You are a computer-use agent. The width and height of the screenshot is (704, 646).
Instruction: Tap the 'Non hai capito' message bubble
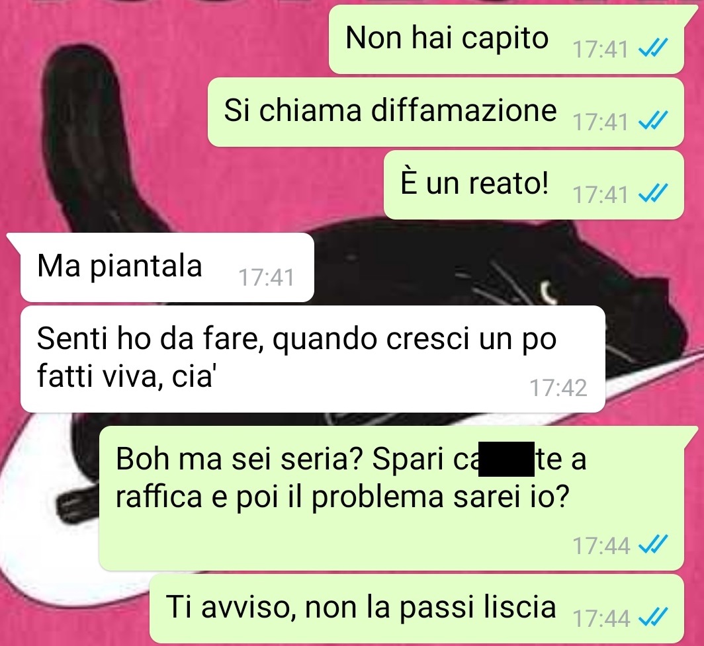506,40
